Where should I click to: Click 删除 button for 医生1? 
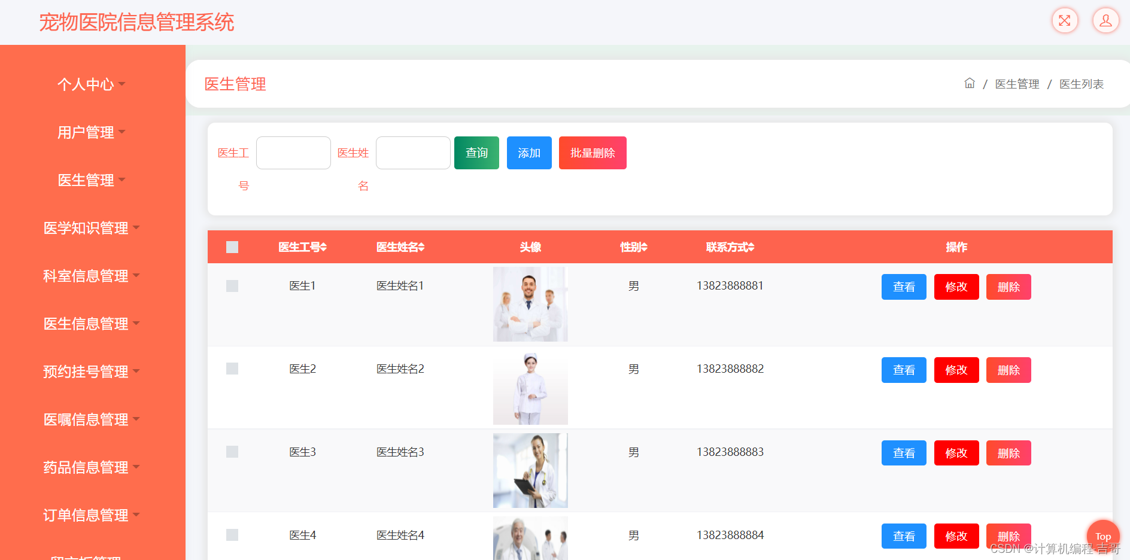click(1009, 287)
